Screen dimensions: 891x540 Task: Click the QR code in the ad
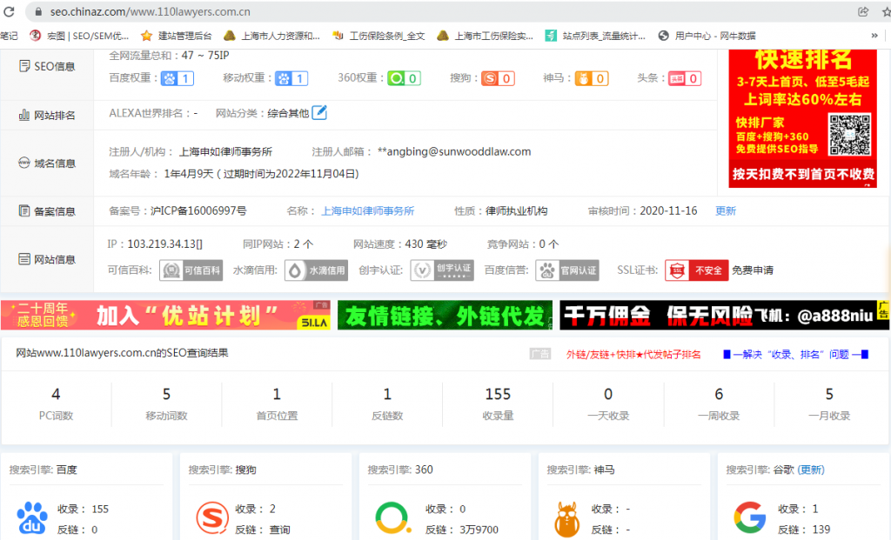[x=849, y=135]
